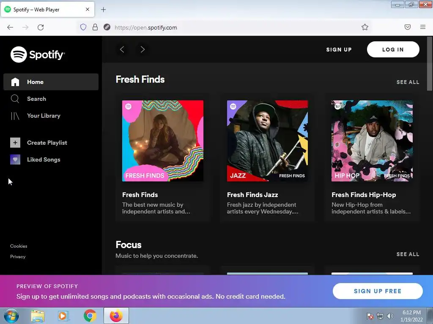Click the browser forward arrow
Viewport: 433px width, 324px height.
pyautogui.click(x=25, y=27)
